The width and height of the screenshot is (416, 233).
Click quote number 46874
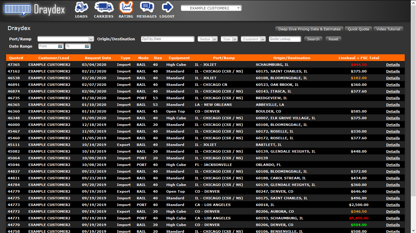[x=14, y=91]
